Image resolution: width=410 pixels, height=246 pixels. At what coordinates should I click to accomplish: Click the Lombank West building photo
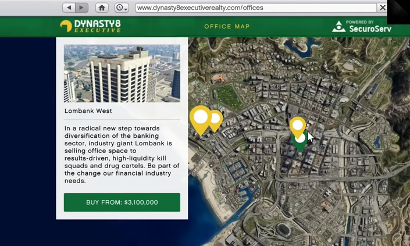122,73
